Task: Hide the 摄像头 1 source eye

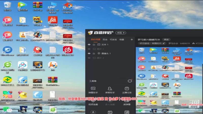Action: 89,53
